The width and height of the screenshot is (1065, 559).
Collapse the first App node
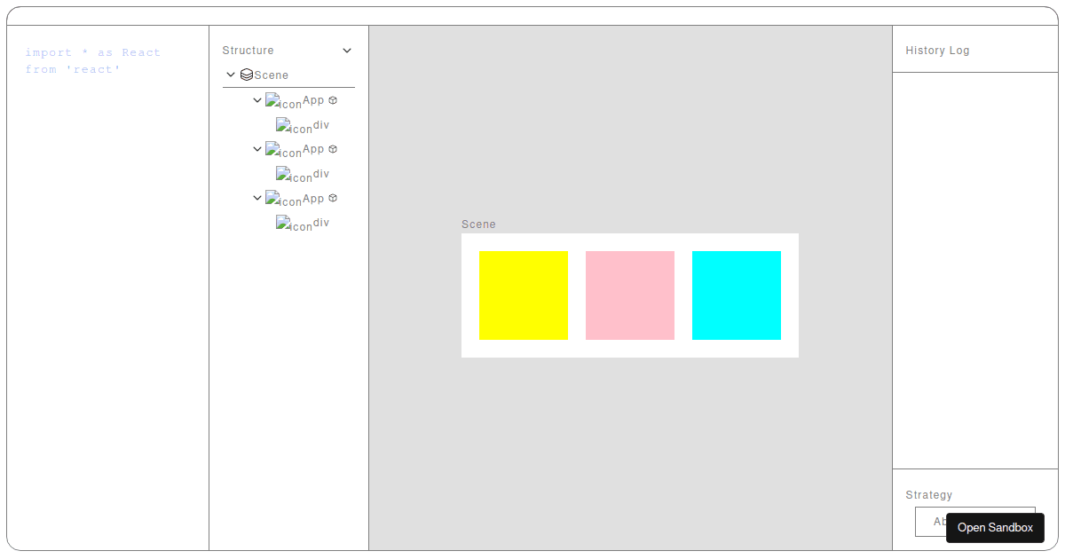257,100
